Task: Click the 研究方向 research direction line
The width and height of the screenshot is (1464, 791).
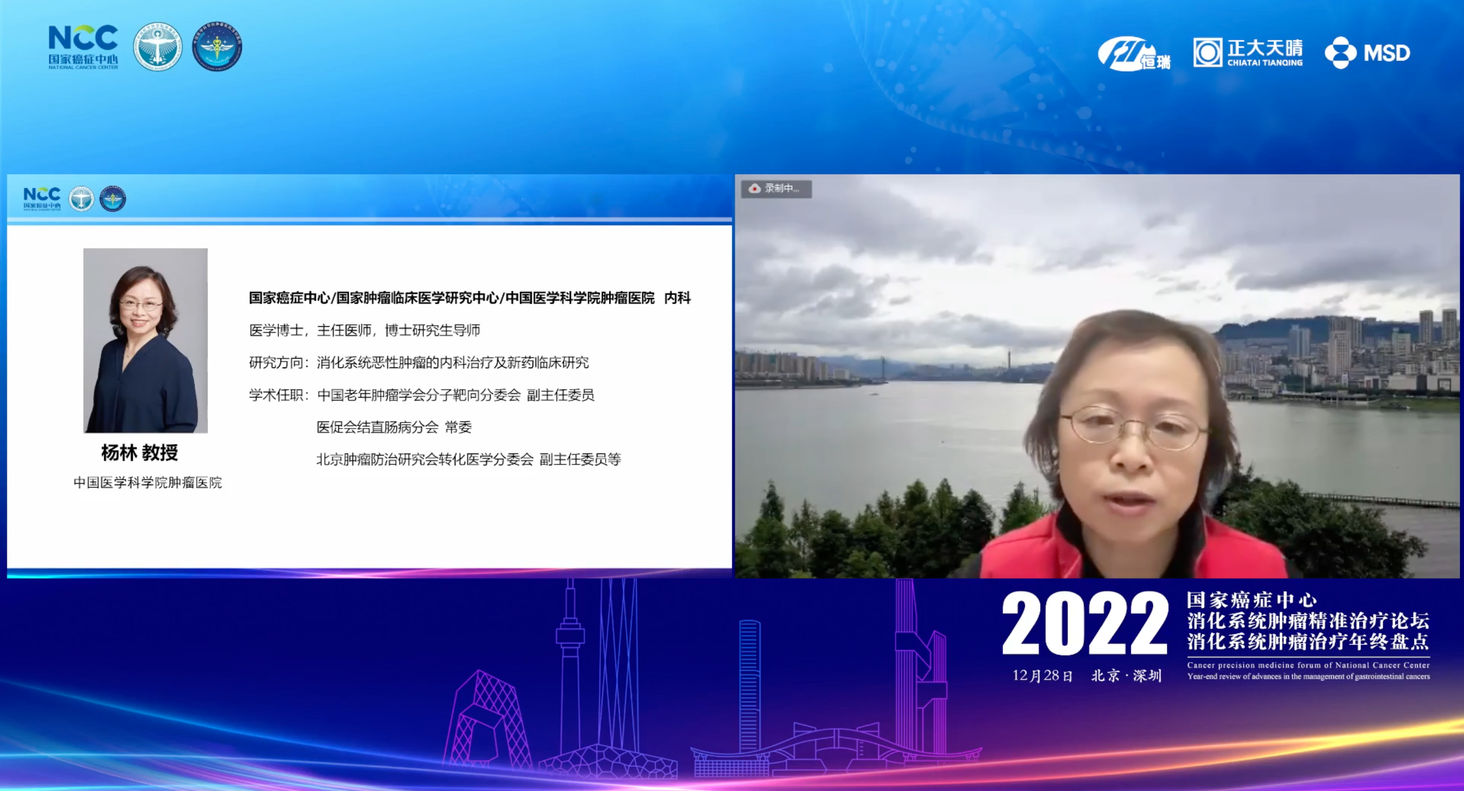Action: (x=419, y=362)
